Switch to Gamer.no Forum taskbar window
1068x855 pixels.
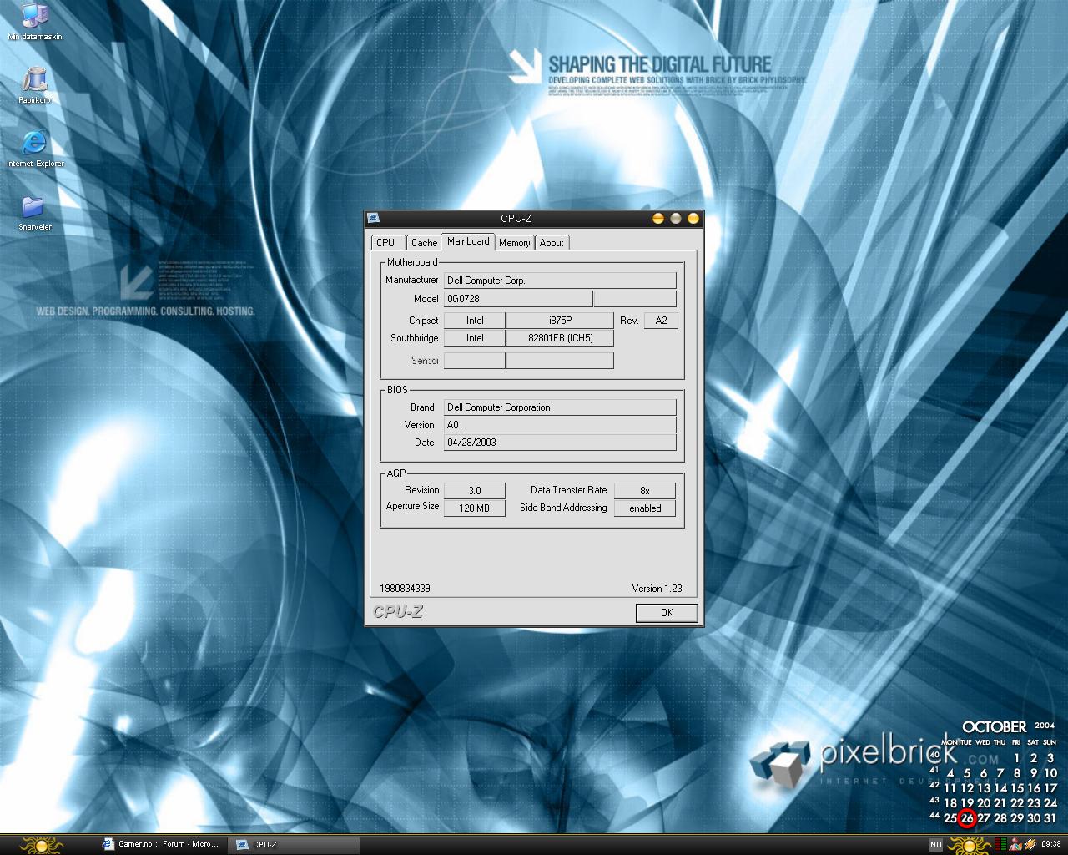[162, 844]
